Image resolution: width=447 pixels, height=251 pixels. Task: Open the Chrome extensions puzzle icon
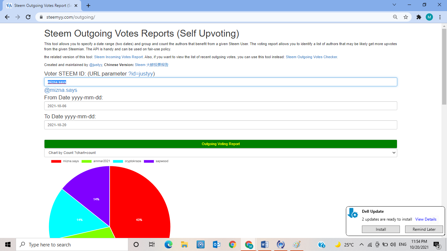click(419, 17)
